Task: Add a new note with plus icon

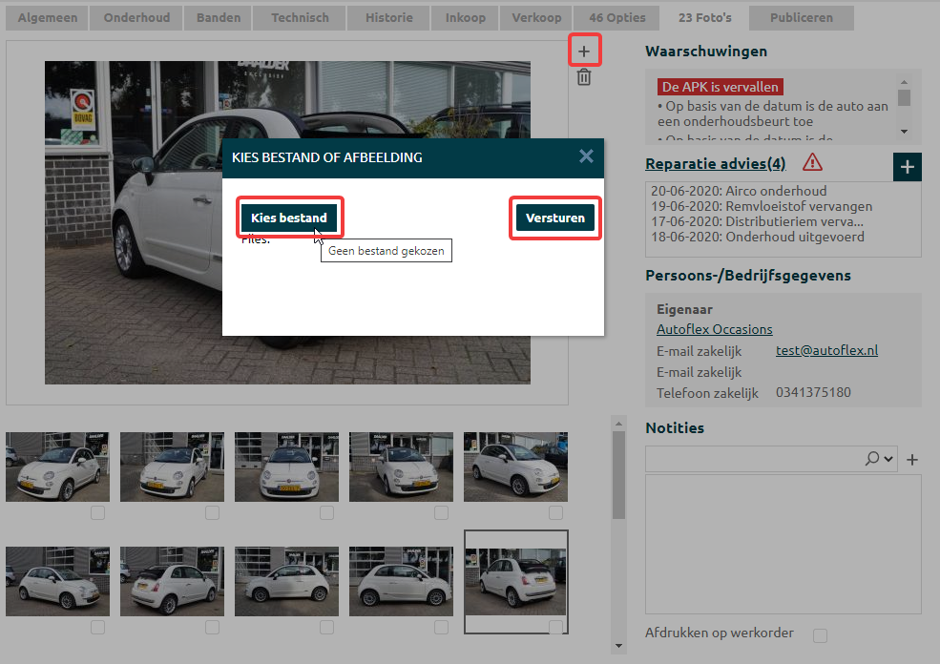Action: 912,460
